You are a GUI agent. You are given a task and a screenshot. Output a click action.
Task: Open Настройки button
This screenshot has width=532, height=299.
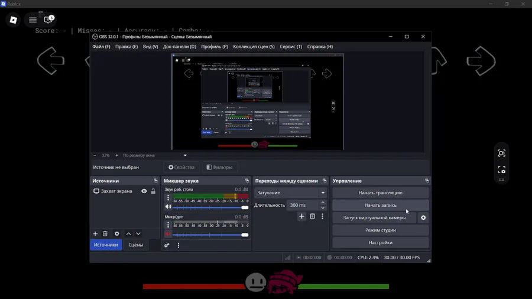tap(380, 243)
